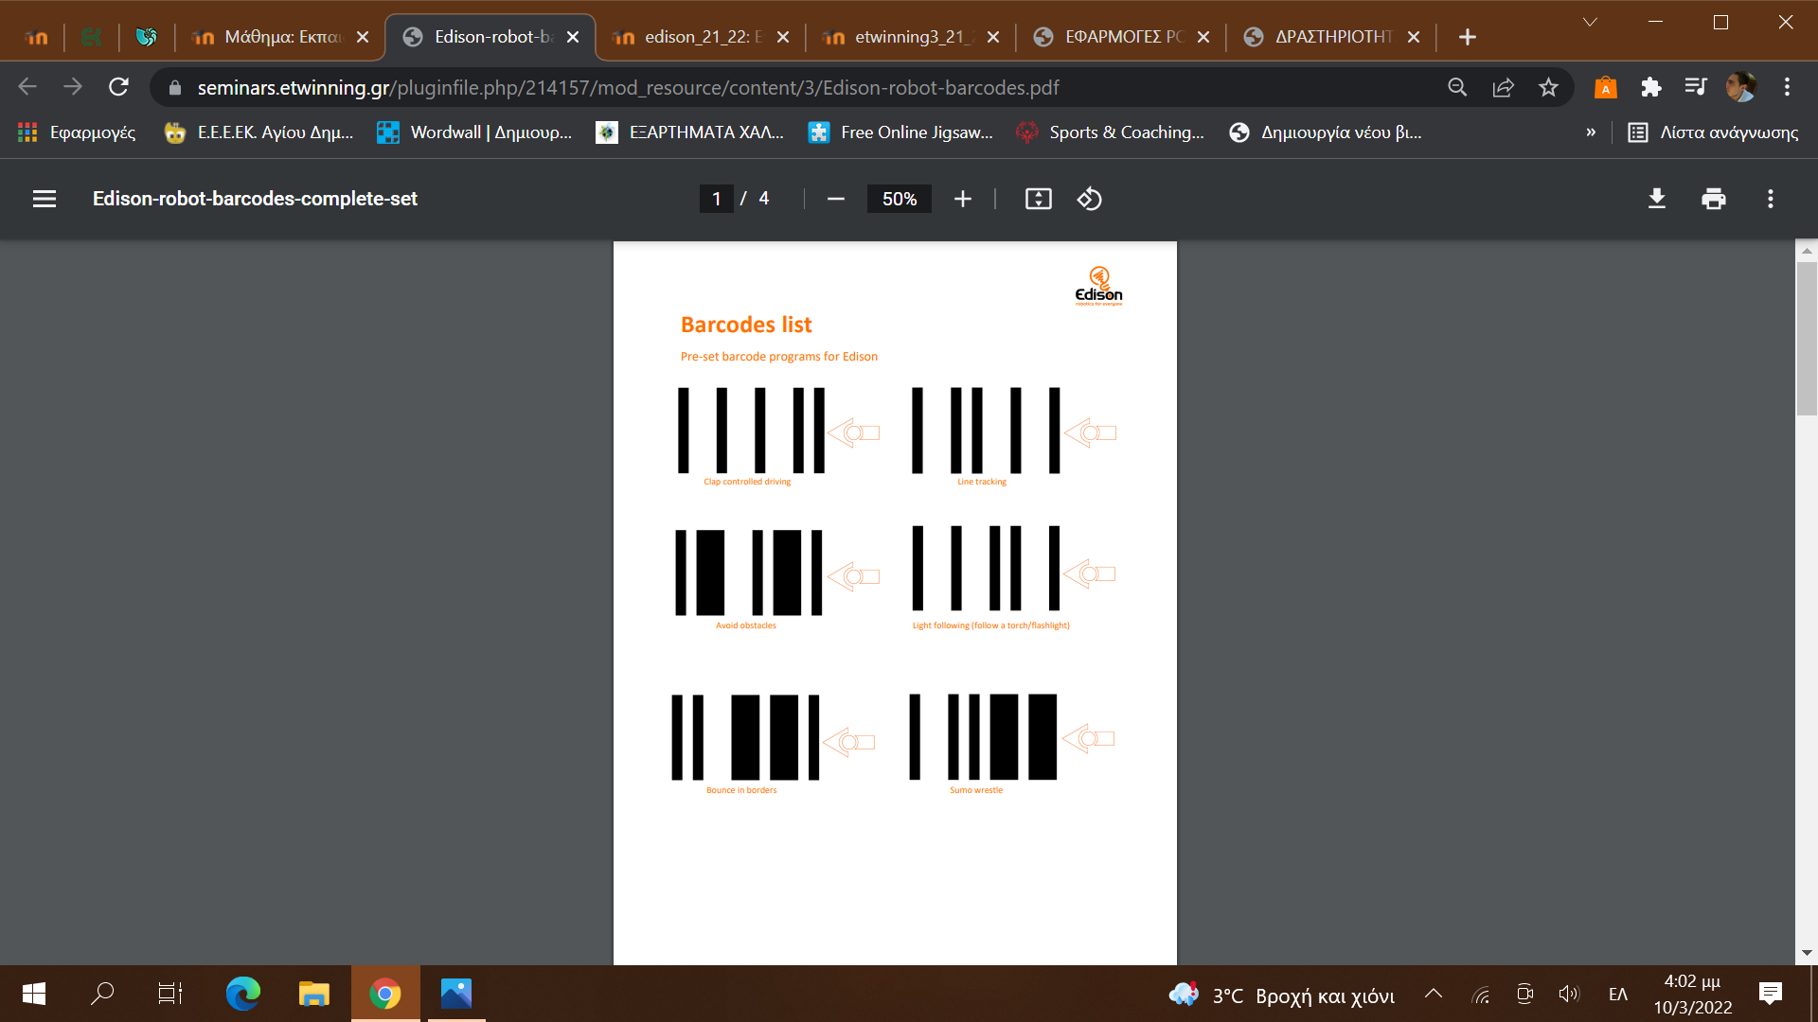Open Λίστα ανάγνωσης reading list

tap(1713, 132)
